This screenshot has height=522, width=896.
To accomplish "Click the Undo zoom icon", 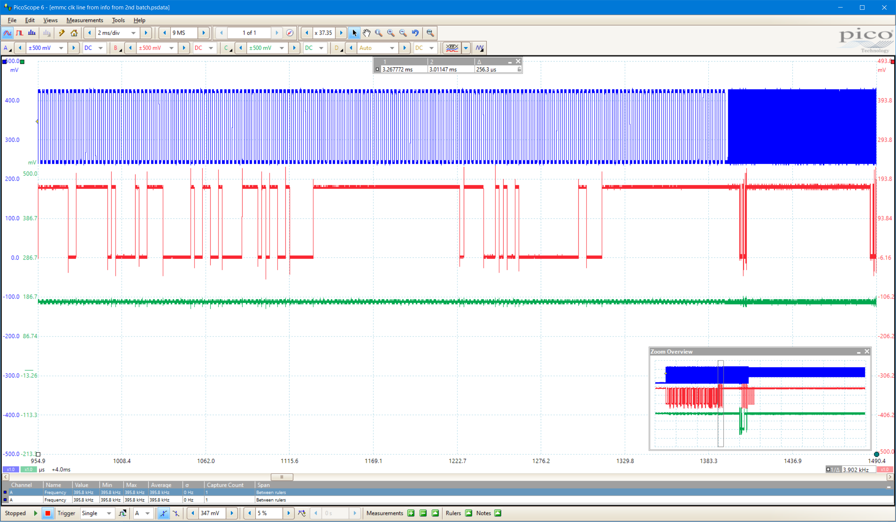I will [415, 33].
